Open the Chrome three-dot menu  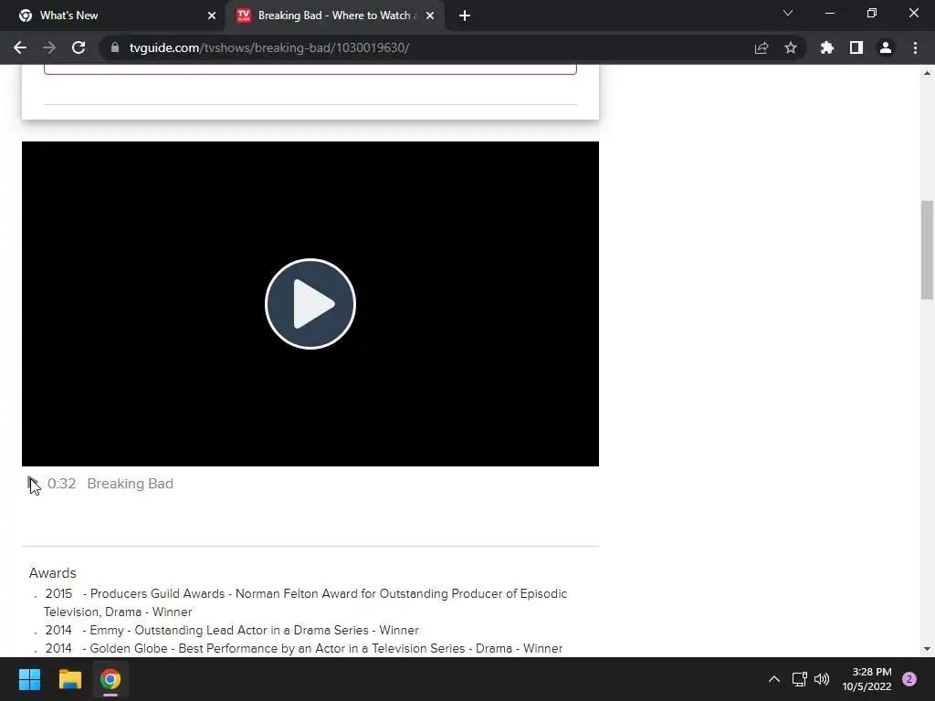click(x=915, y=47)
